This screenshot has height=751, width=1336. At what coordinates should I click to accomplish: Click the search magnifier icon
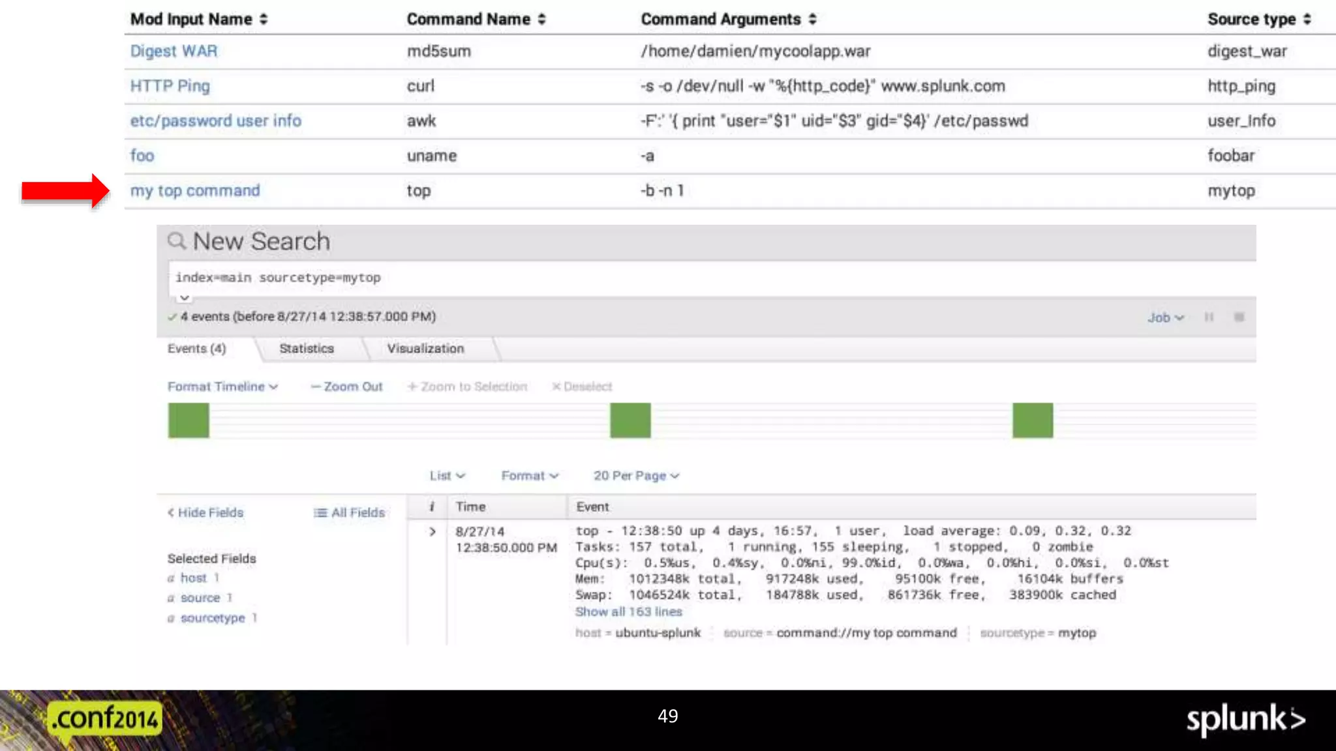176,241
